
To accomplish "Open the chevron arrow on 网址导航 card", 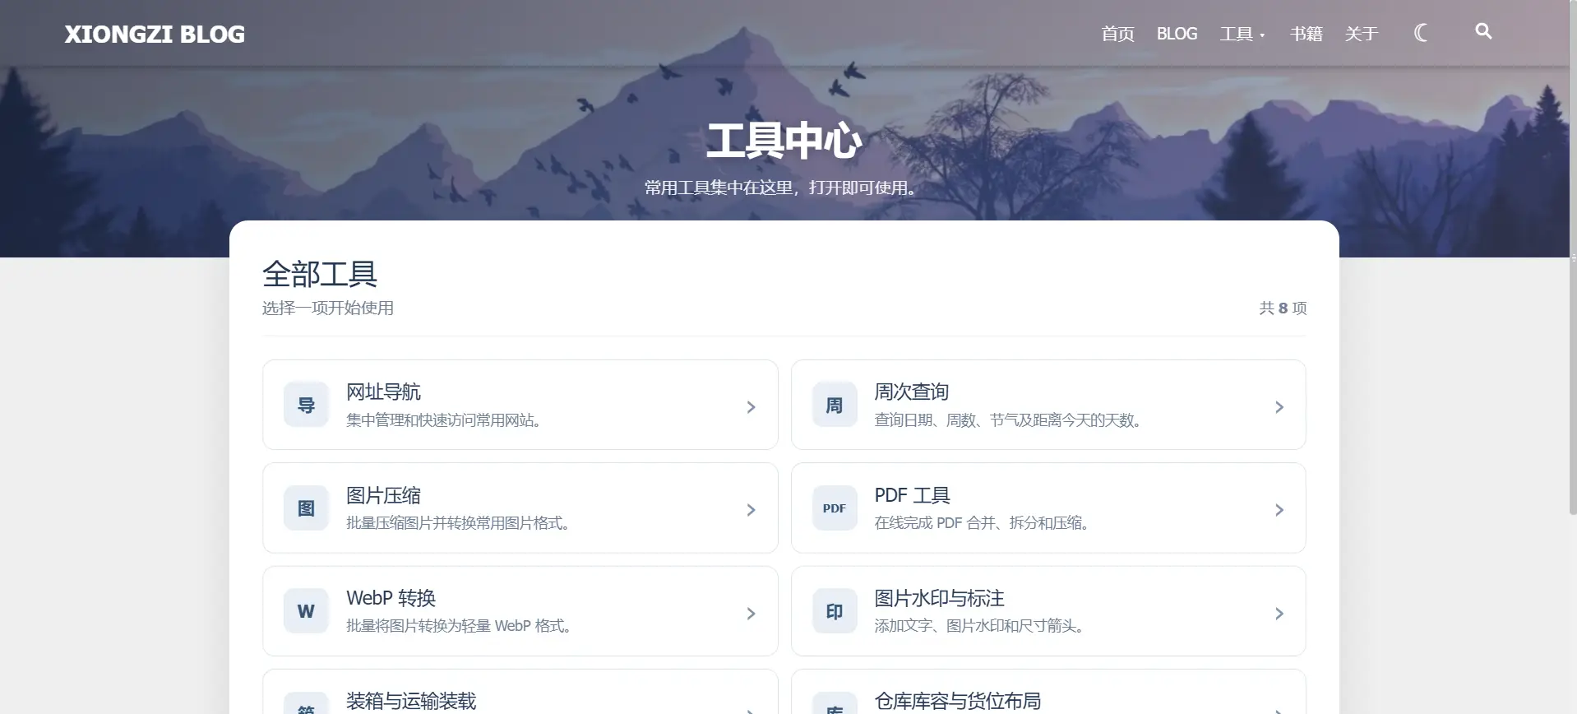I will click(x=751, y=407).
